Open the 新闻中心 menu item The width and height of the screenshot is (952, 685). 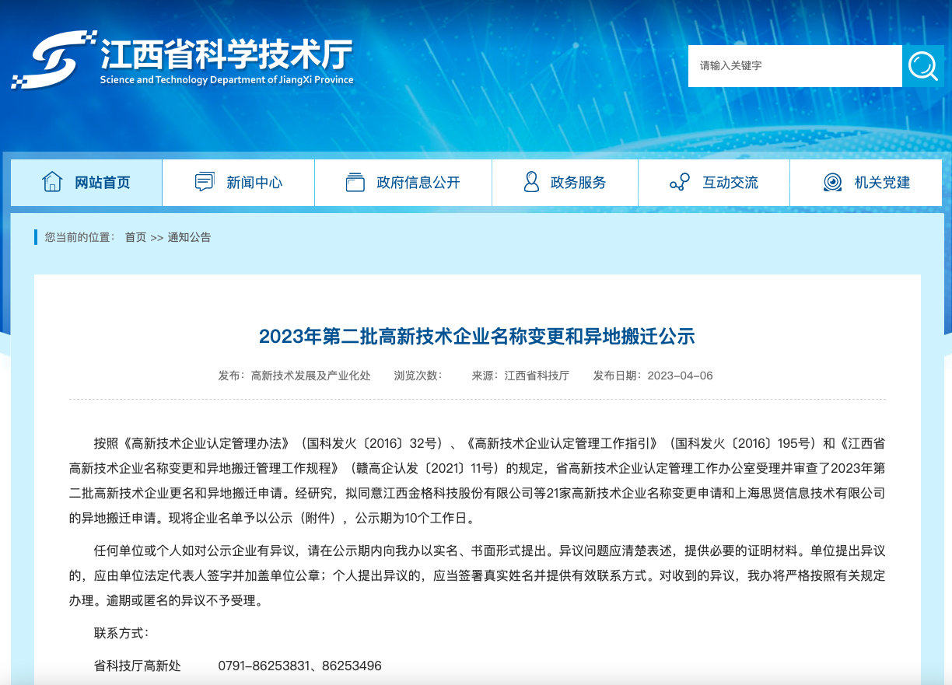[x=239, y=183]
